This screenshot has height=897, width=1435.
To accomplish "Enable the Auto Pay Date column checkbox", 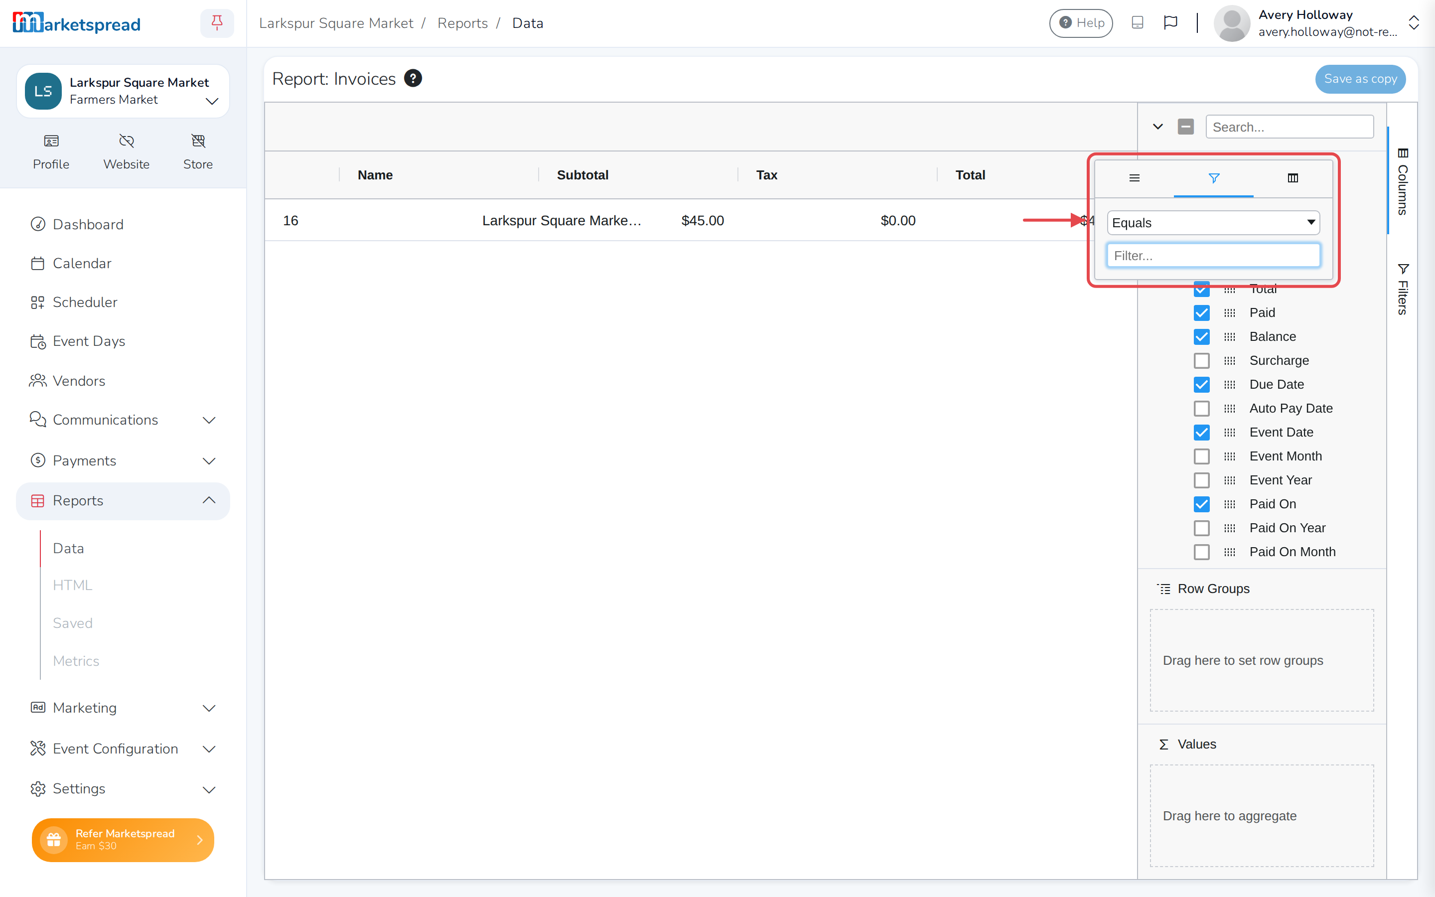I will coord(1201,408).
